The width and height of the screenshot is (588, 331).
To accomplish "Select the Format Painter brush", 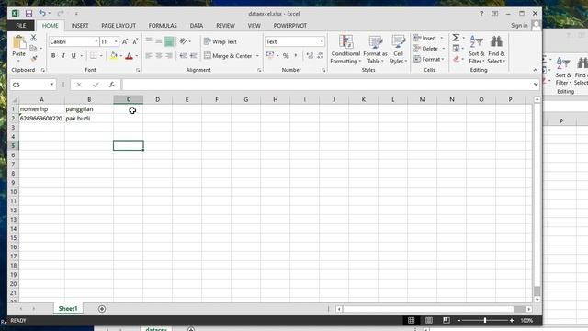I will tap(34, 59).
